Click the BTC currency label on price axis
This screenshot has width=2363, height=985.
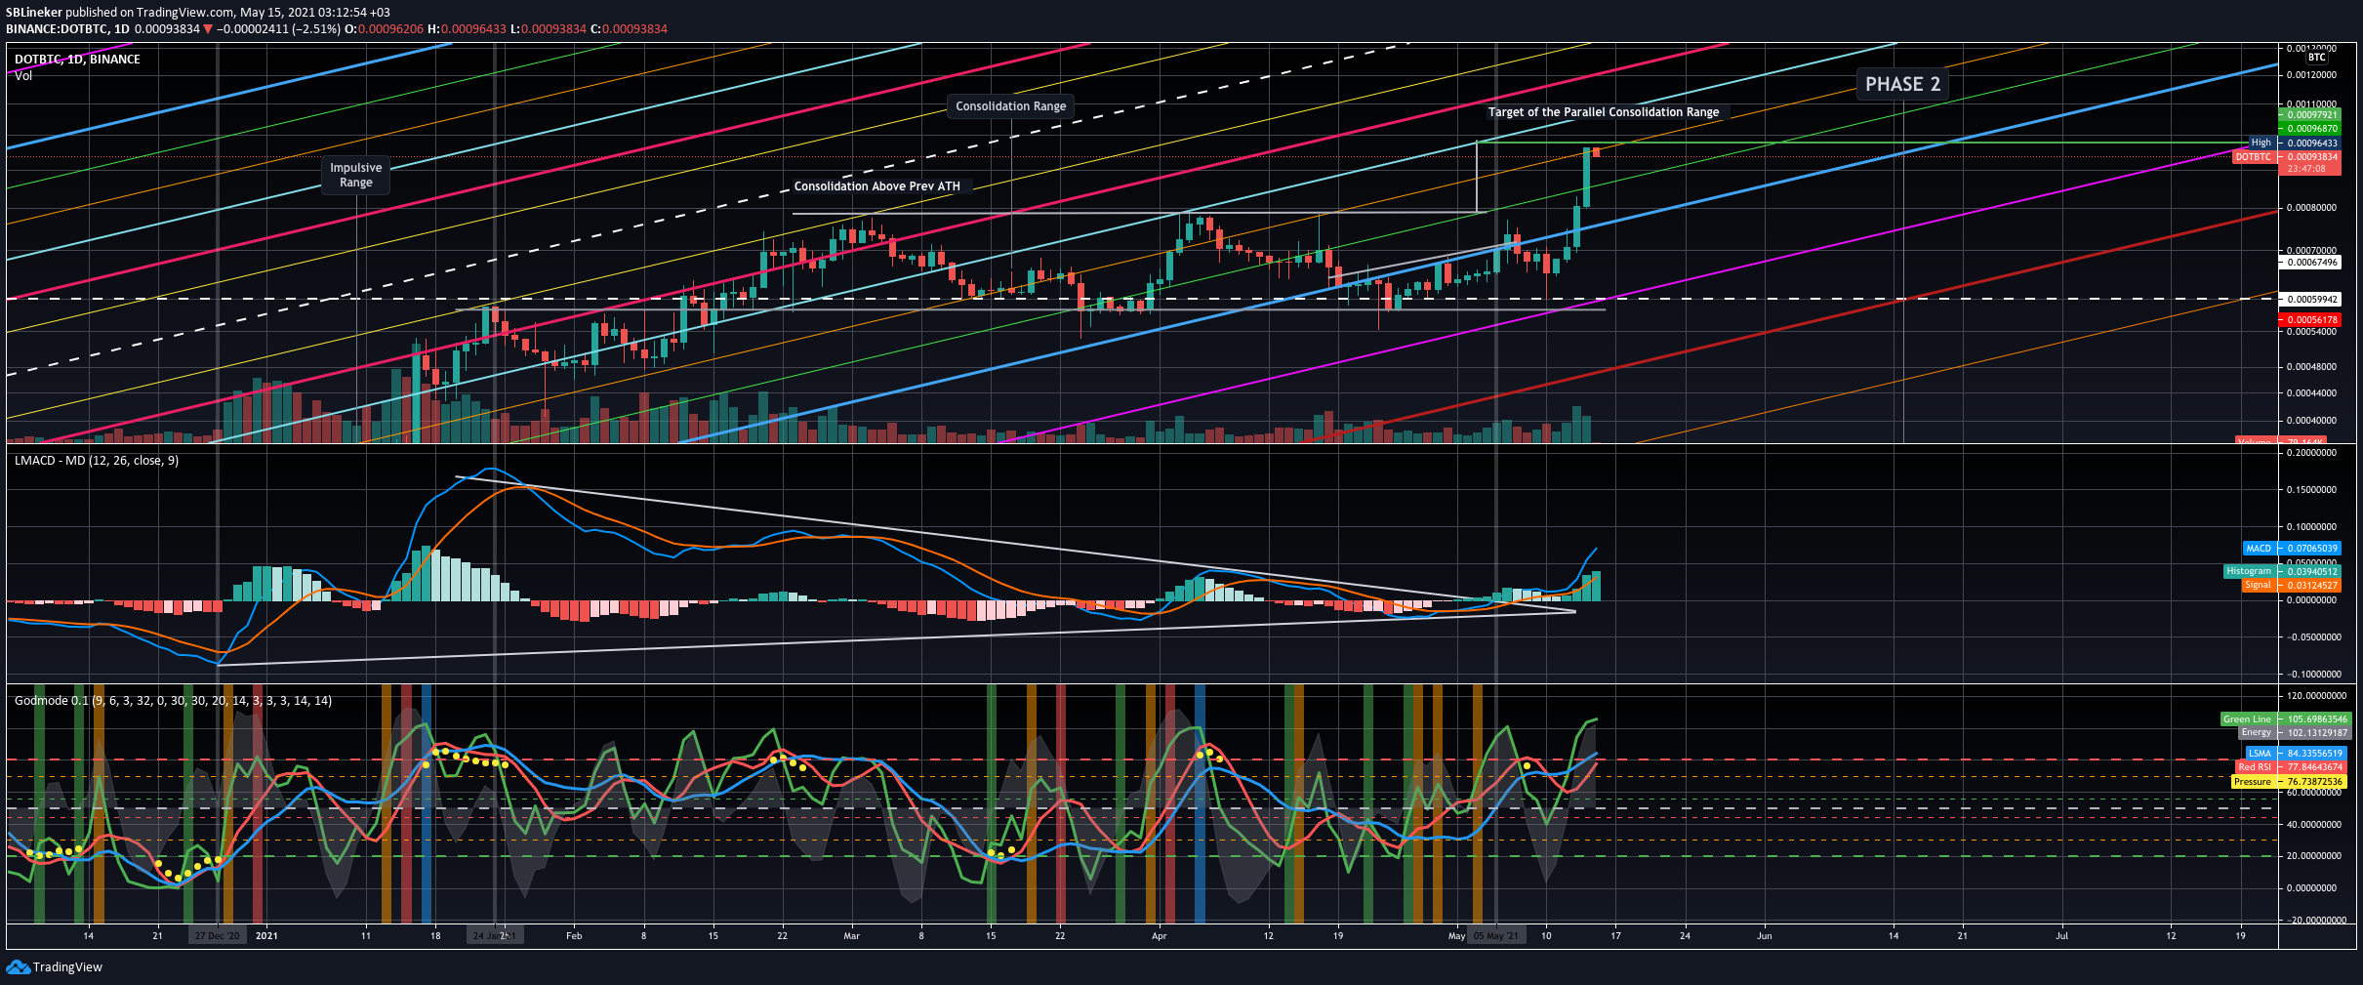tap(2317, 58)
